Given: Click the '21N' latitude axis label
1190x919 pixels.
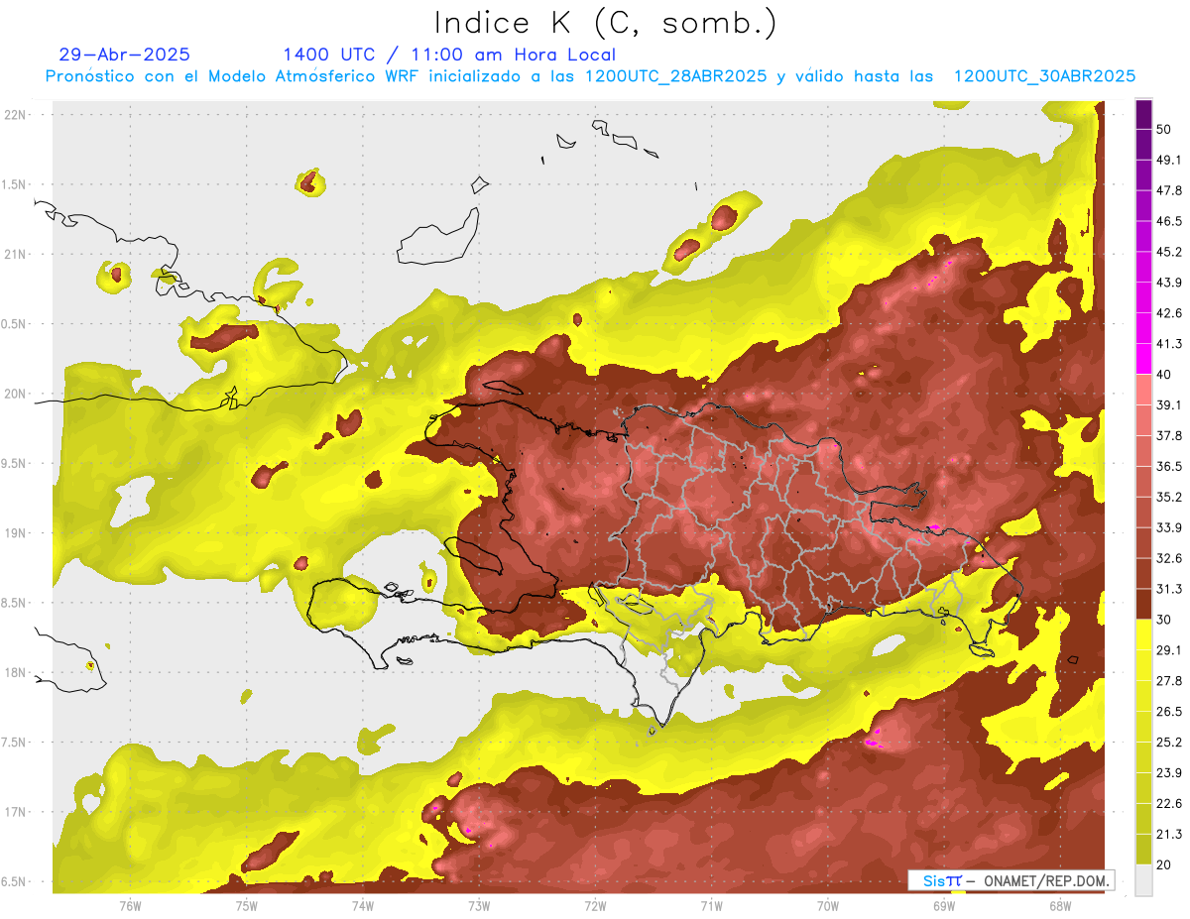Looking at the screenshot, I should pyautogui.click(x=15, y=254).
